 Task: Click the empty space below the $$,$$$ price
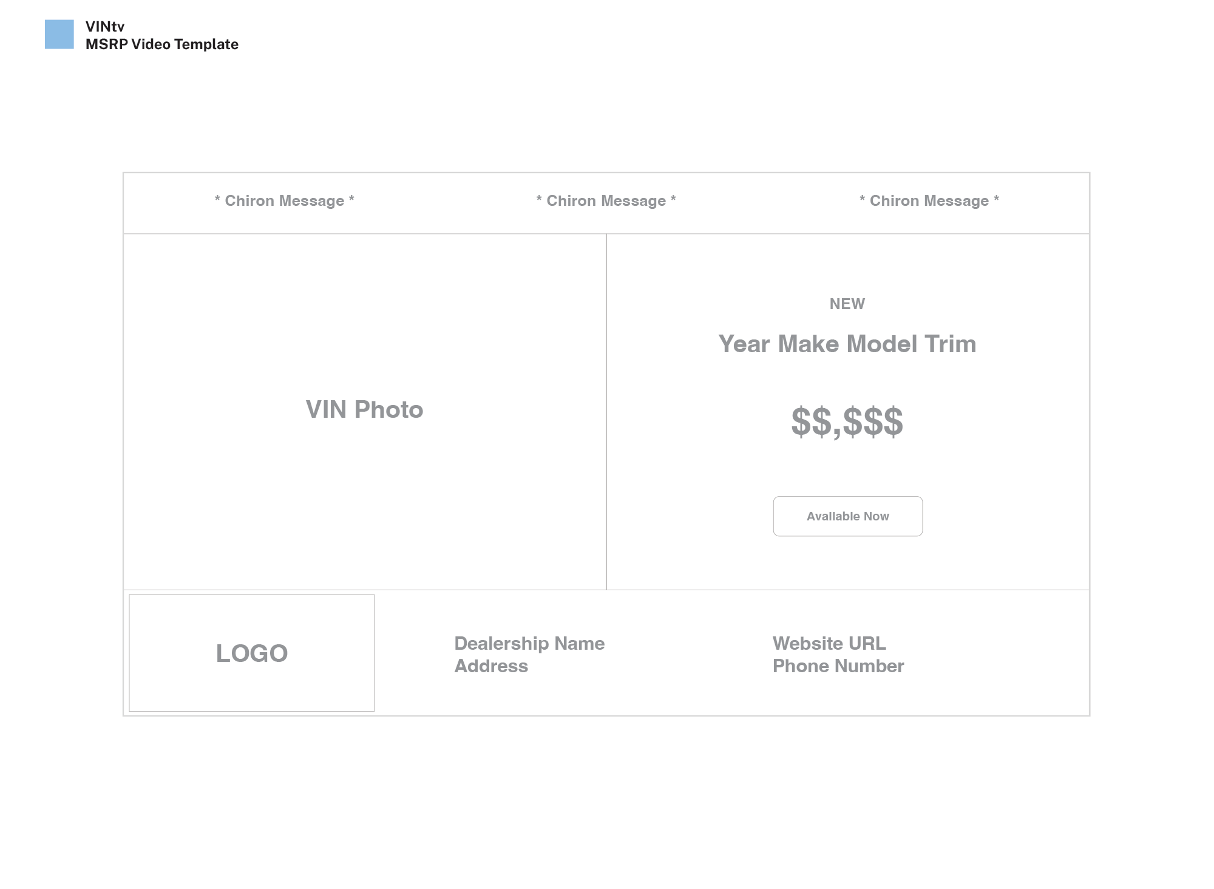[847, 468]
